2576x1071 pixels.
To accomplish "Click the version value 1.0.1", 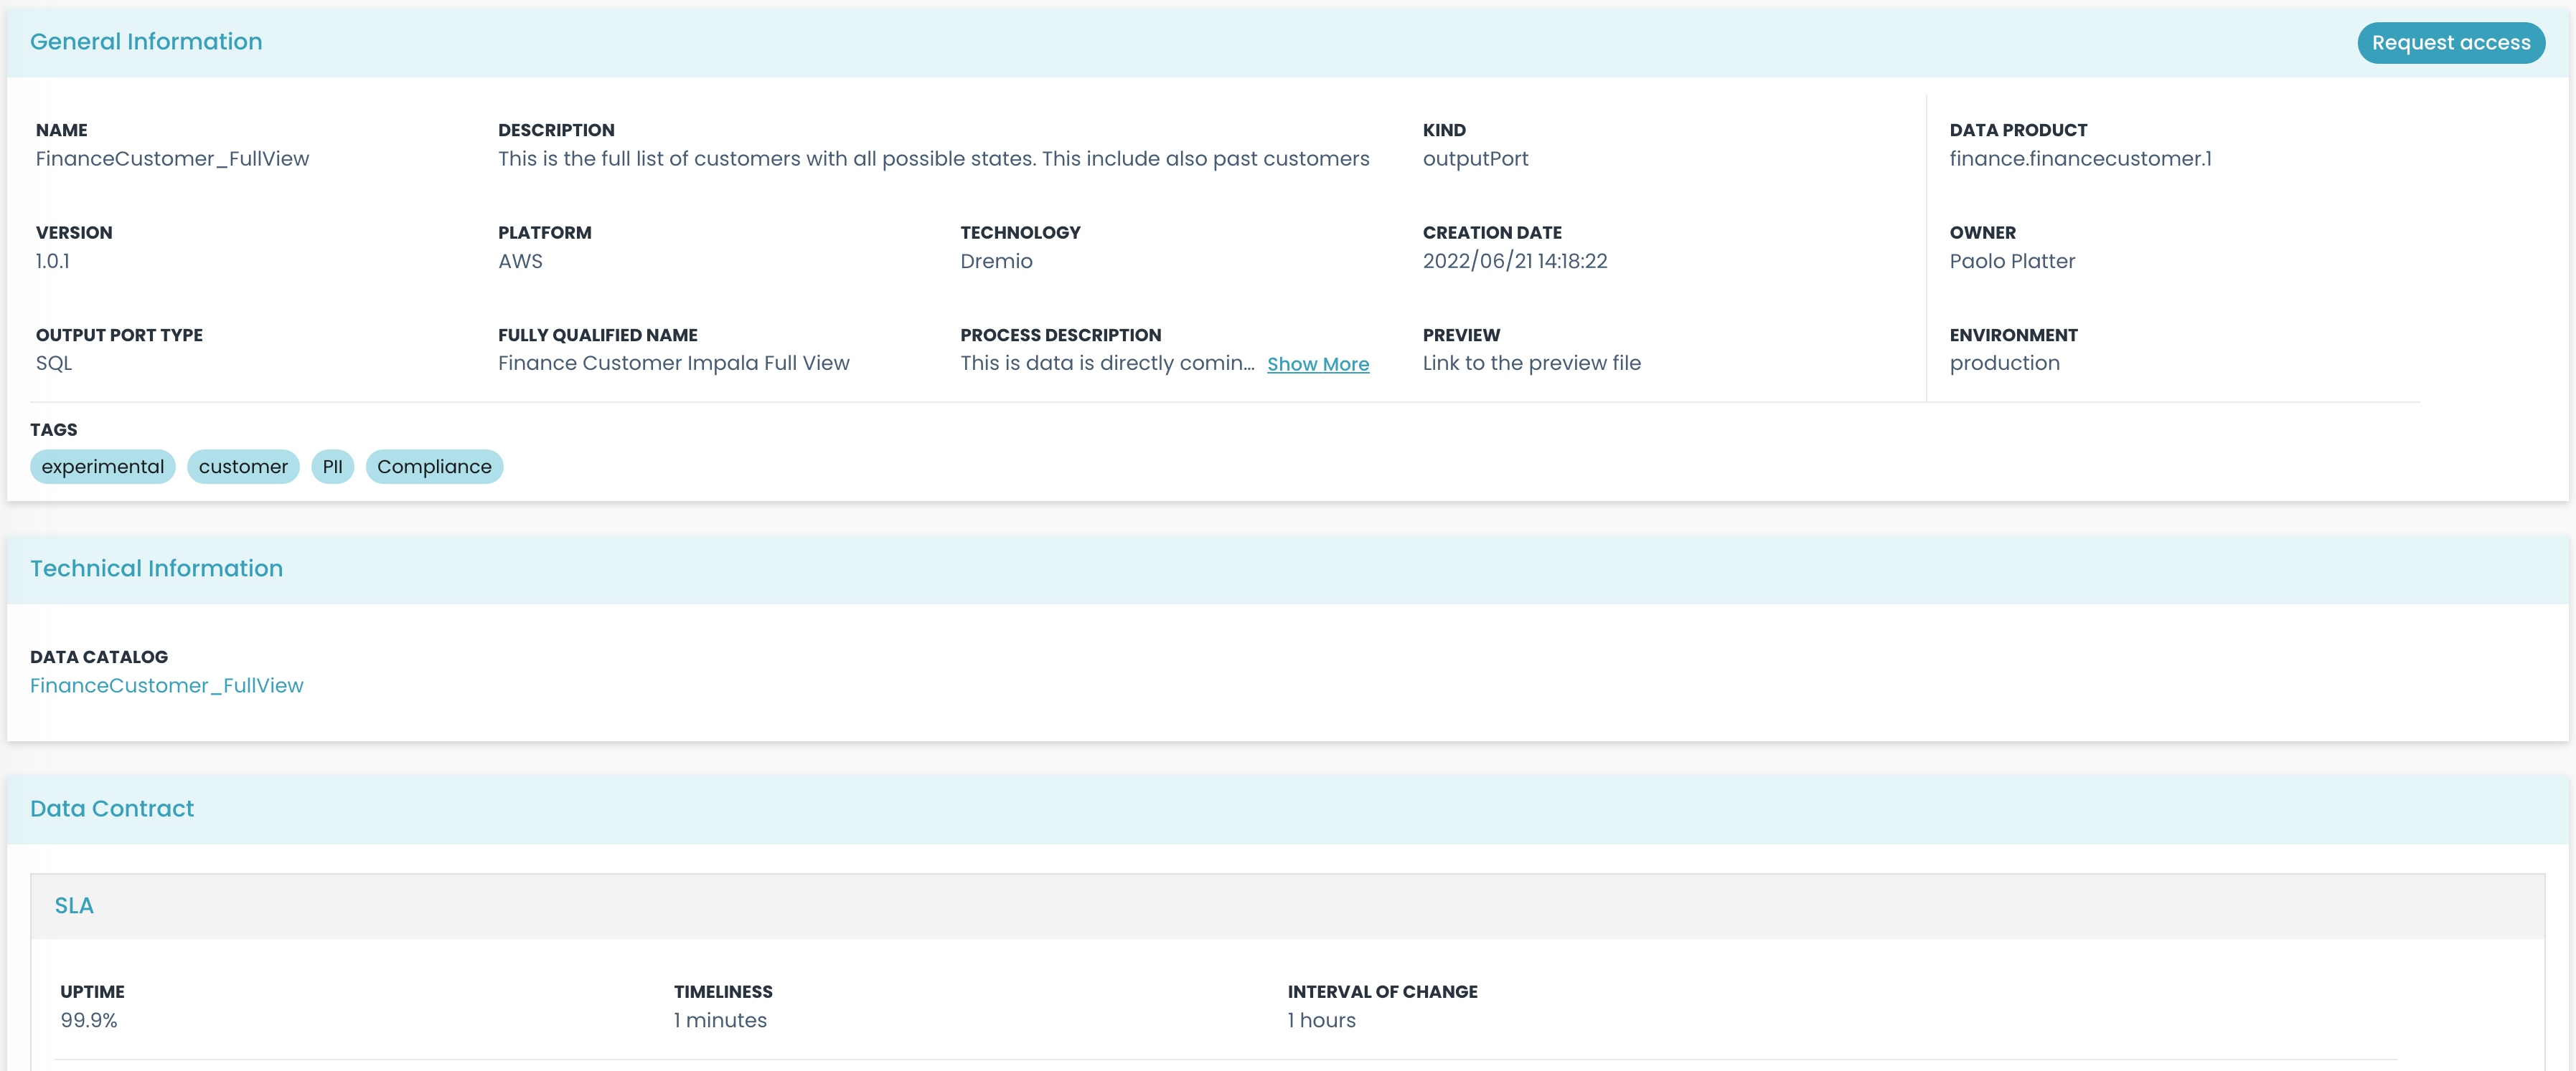I will point(53,261).
